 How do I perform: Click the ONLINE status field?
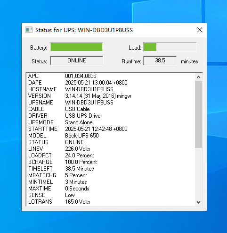coord(77,60)
